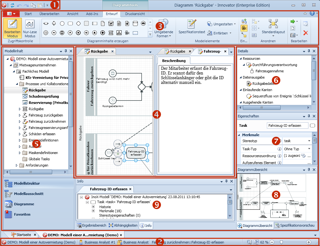Image resolution: width=320 pixels, height=246 pixels.
Task: Open the Modellausschnitt navigation section
Action: point(28,194)
